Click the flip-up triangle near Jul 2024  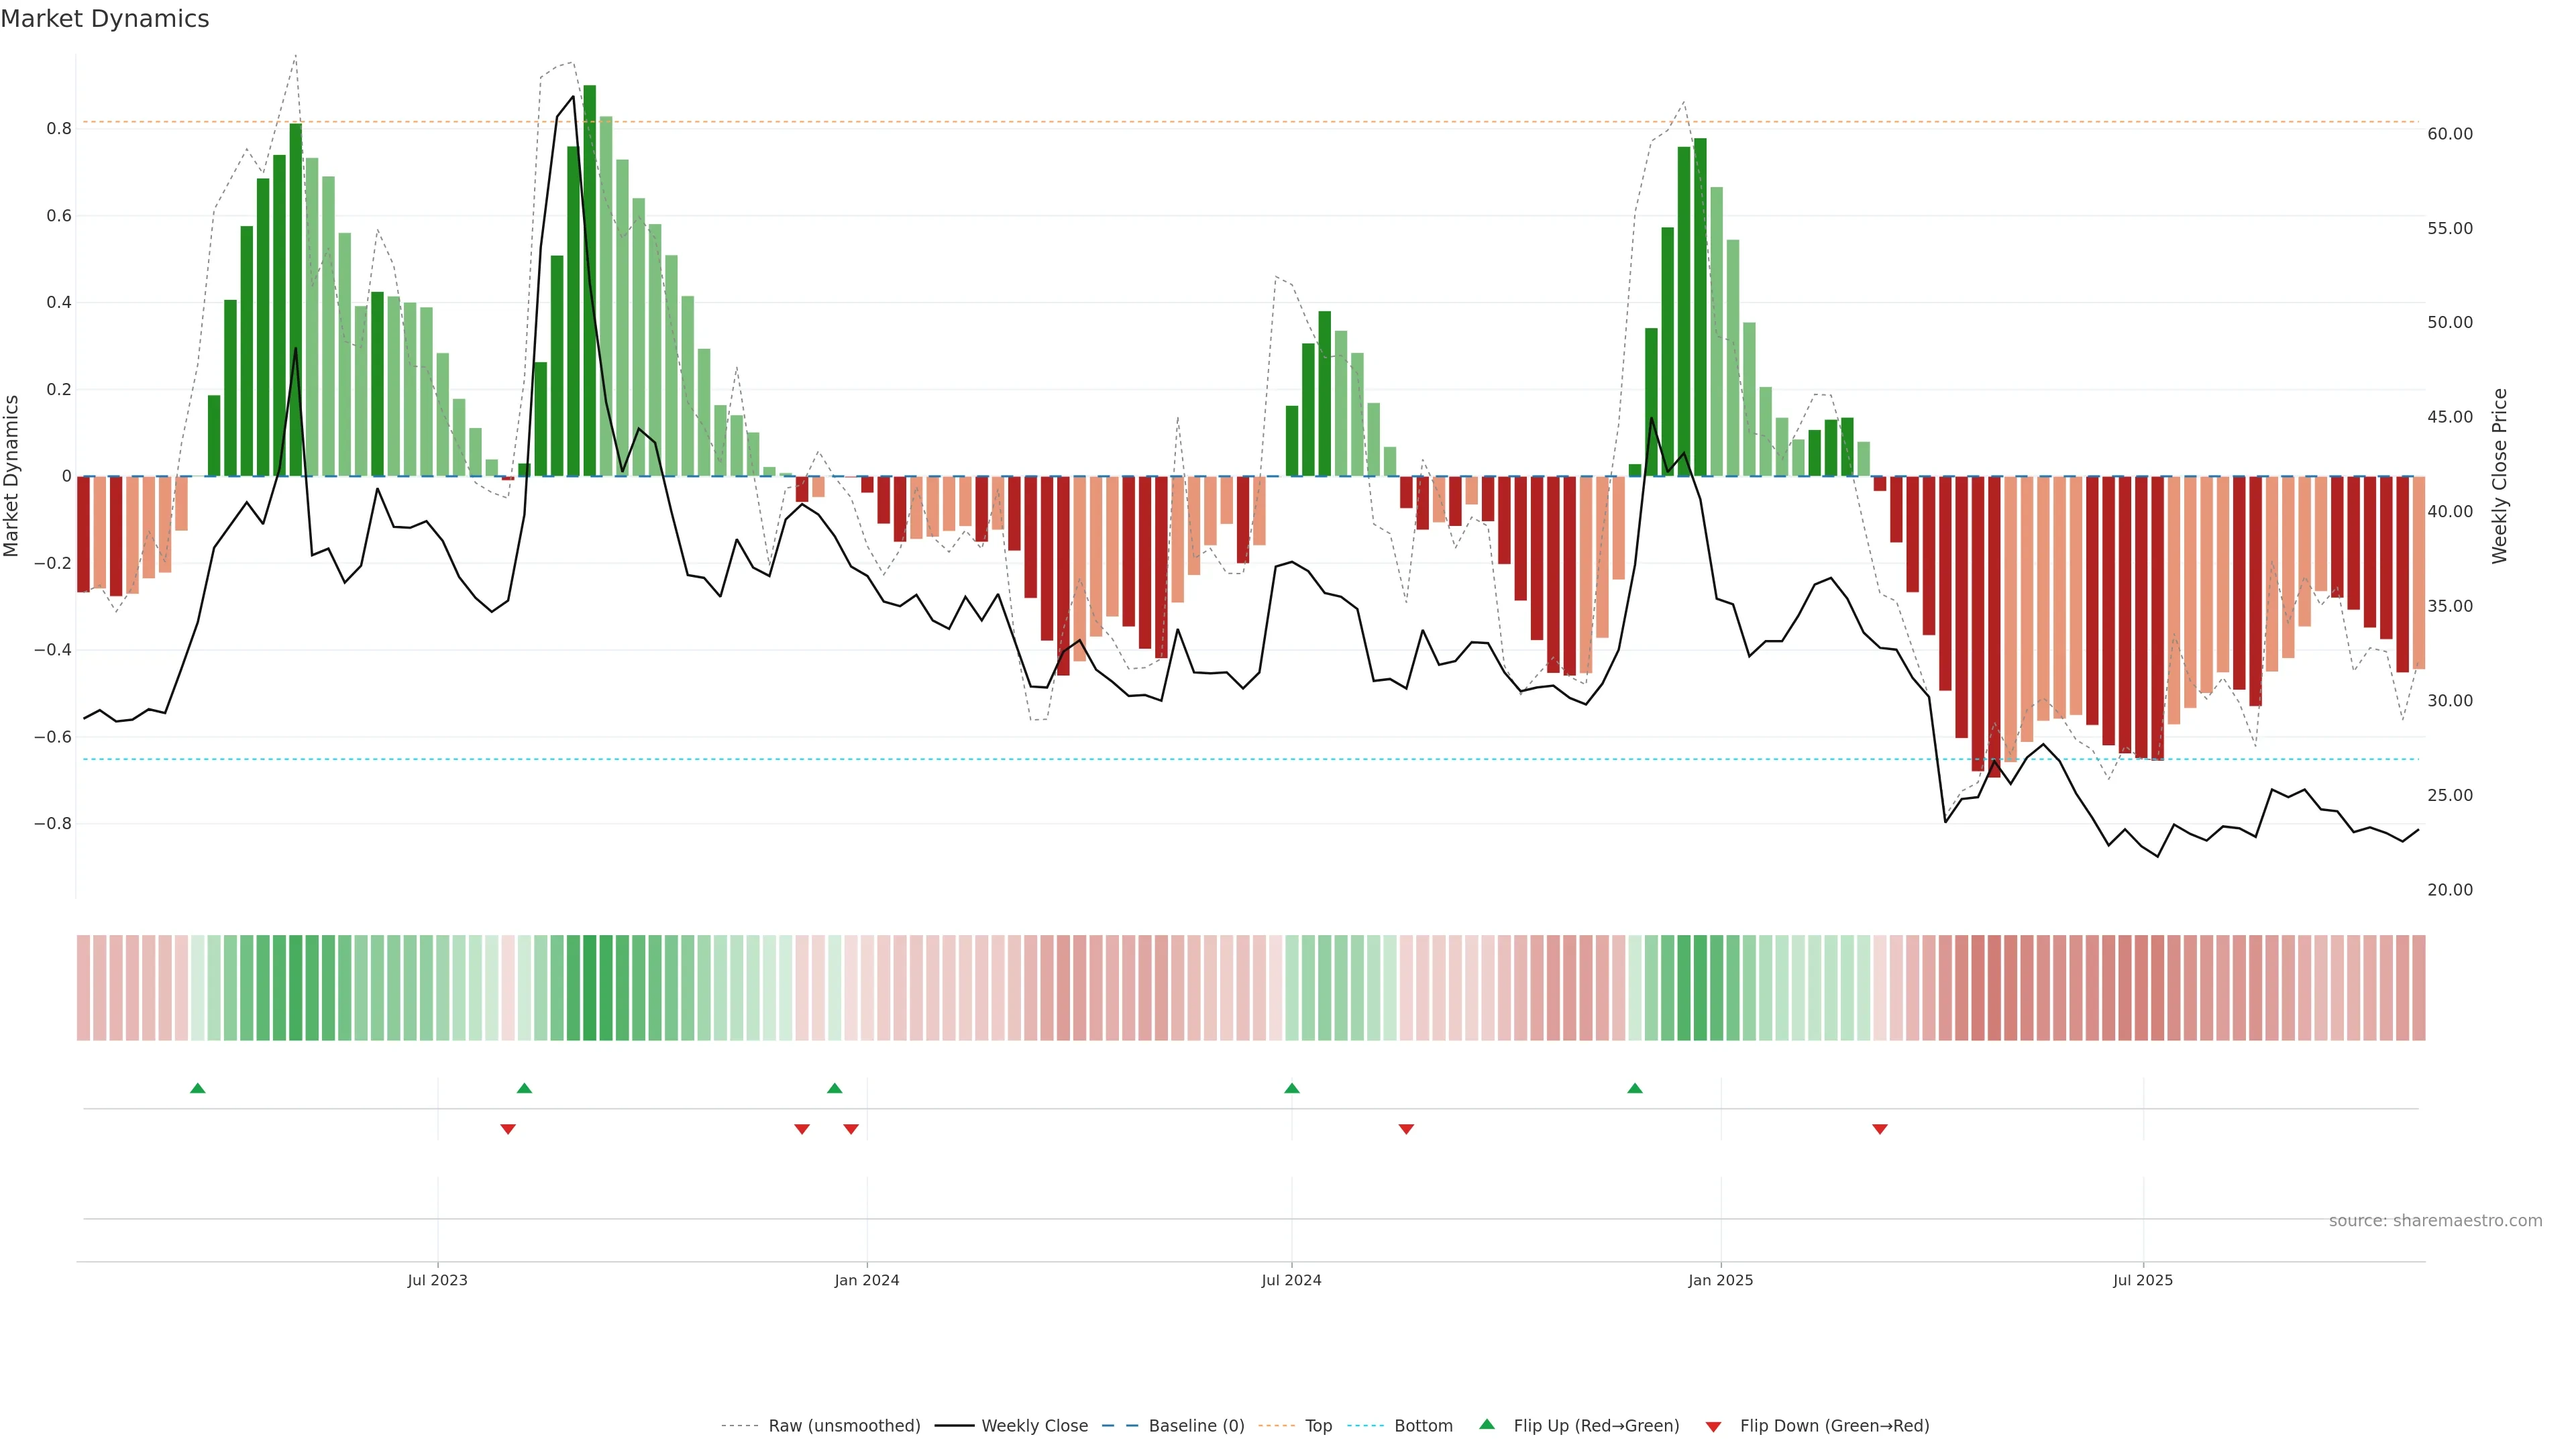click(1291, 1088)
